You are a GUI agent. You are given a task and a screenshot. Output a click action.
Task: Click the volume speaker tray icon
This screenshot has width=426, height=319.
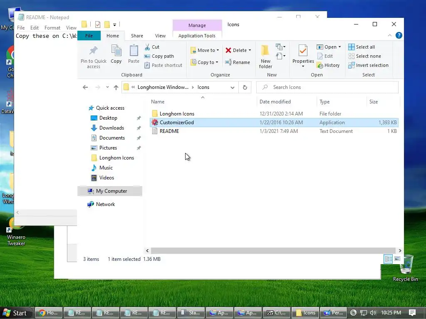(373, 313)
